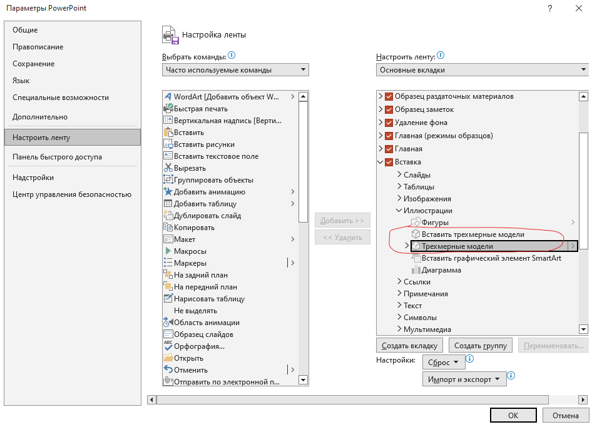
Task: Open the Сброс dropdown button
Action: pyautogui.click(x=444, y=362)
